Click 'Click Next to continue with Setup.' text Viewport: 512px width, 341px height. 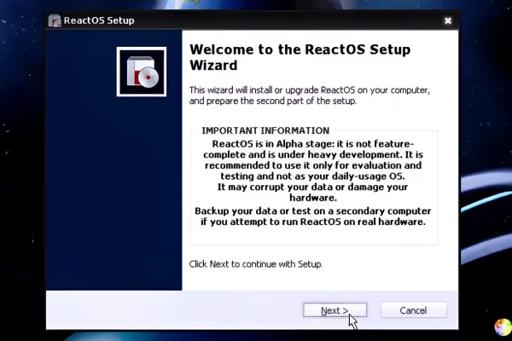(x=256, y=264)
